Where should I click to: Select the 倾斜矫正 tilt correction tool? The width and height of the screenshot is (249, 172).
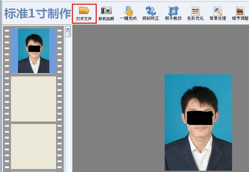tap(151, 14)
